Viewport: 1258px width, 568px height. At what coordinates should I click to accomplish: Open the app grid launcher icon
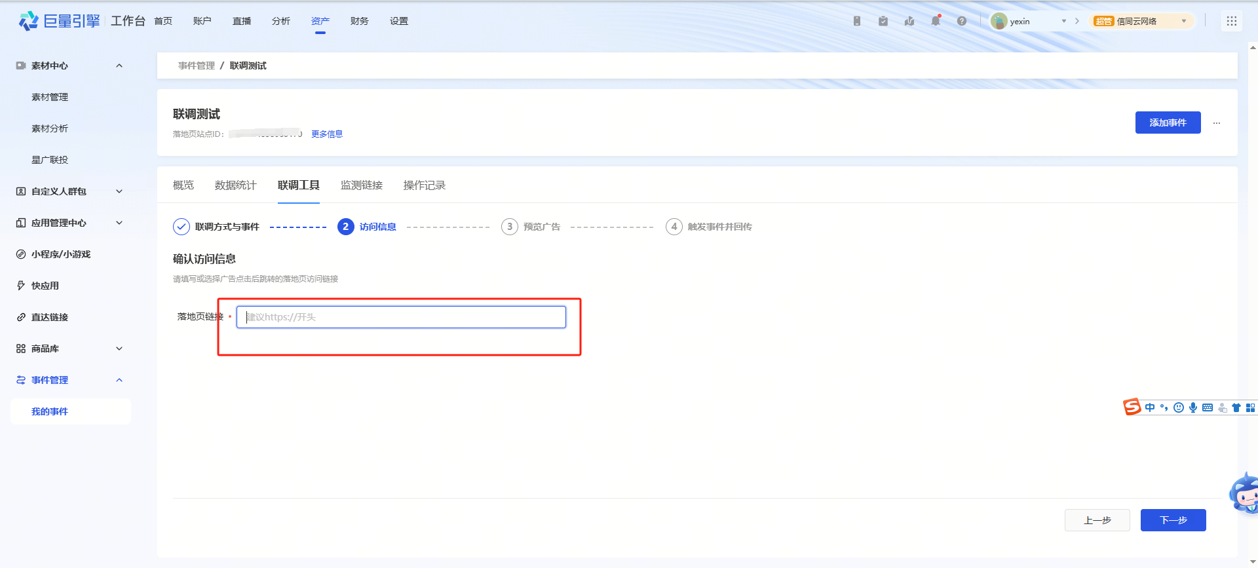click(x=1231, y=21)
